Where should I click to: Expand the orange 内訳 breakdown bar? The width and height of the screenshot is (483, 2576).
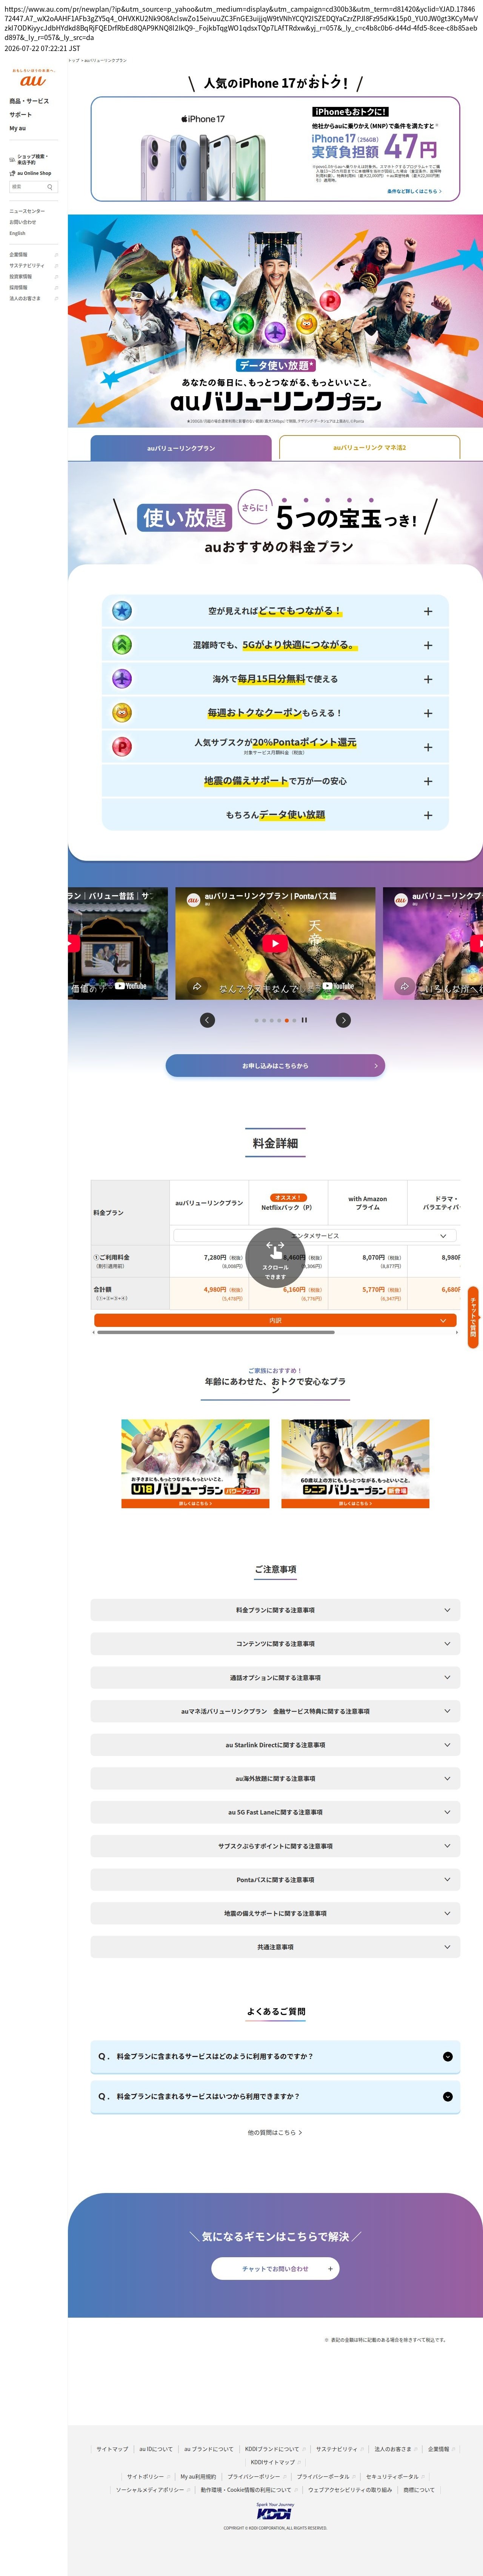pyautogui.click(x=275, y=1321)
